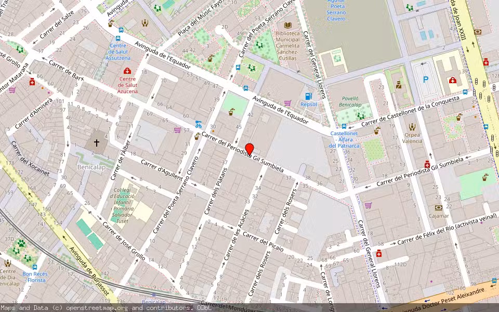Viewport: 499px width, 312px height.
Task: Click the church cross icon in Benicalap
Action: [97, 143]
